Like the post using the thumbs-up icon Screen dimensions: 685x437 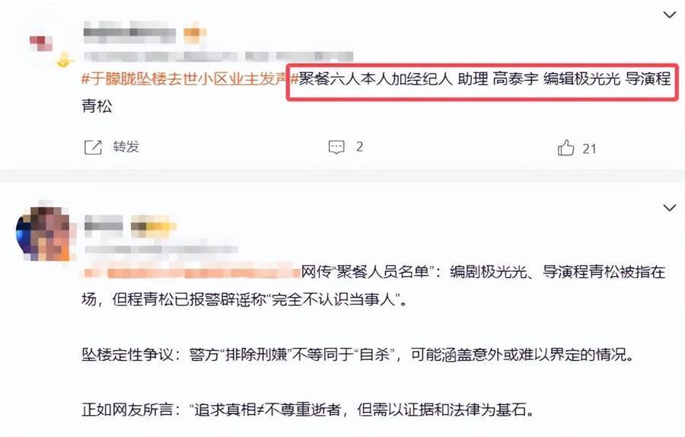pyautogui.click(x=566, y=148)
